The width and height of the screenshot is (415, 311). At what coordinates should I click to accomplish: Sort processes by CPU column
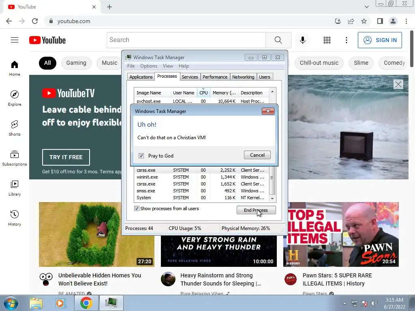tap(203, 93)
